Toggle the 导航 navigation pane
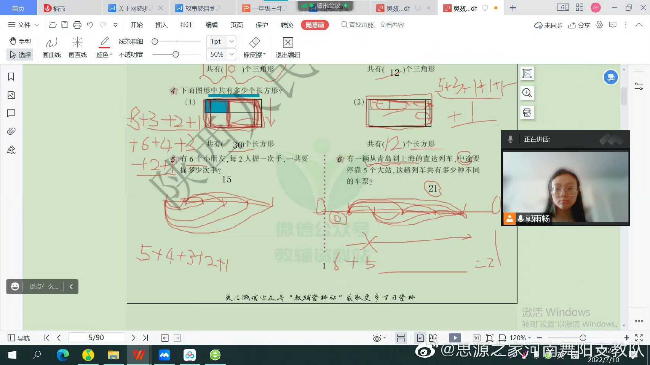The height and width of the screenshot is (365, 650). tap(19, 338)
